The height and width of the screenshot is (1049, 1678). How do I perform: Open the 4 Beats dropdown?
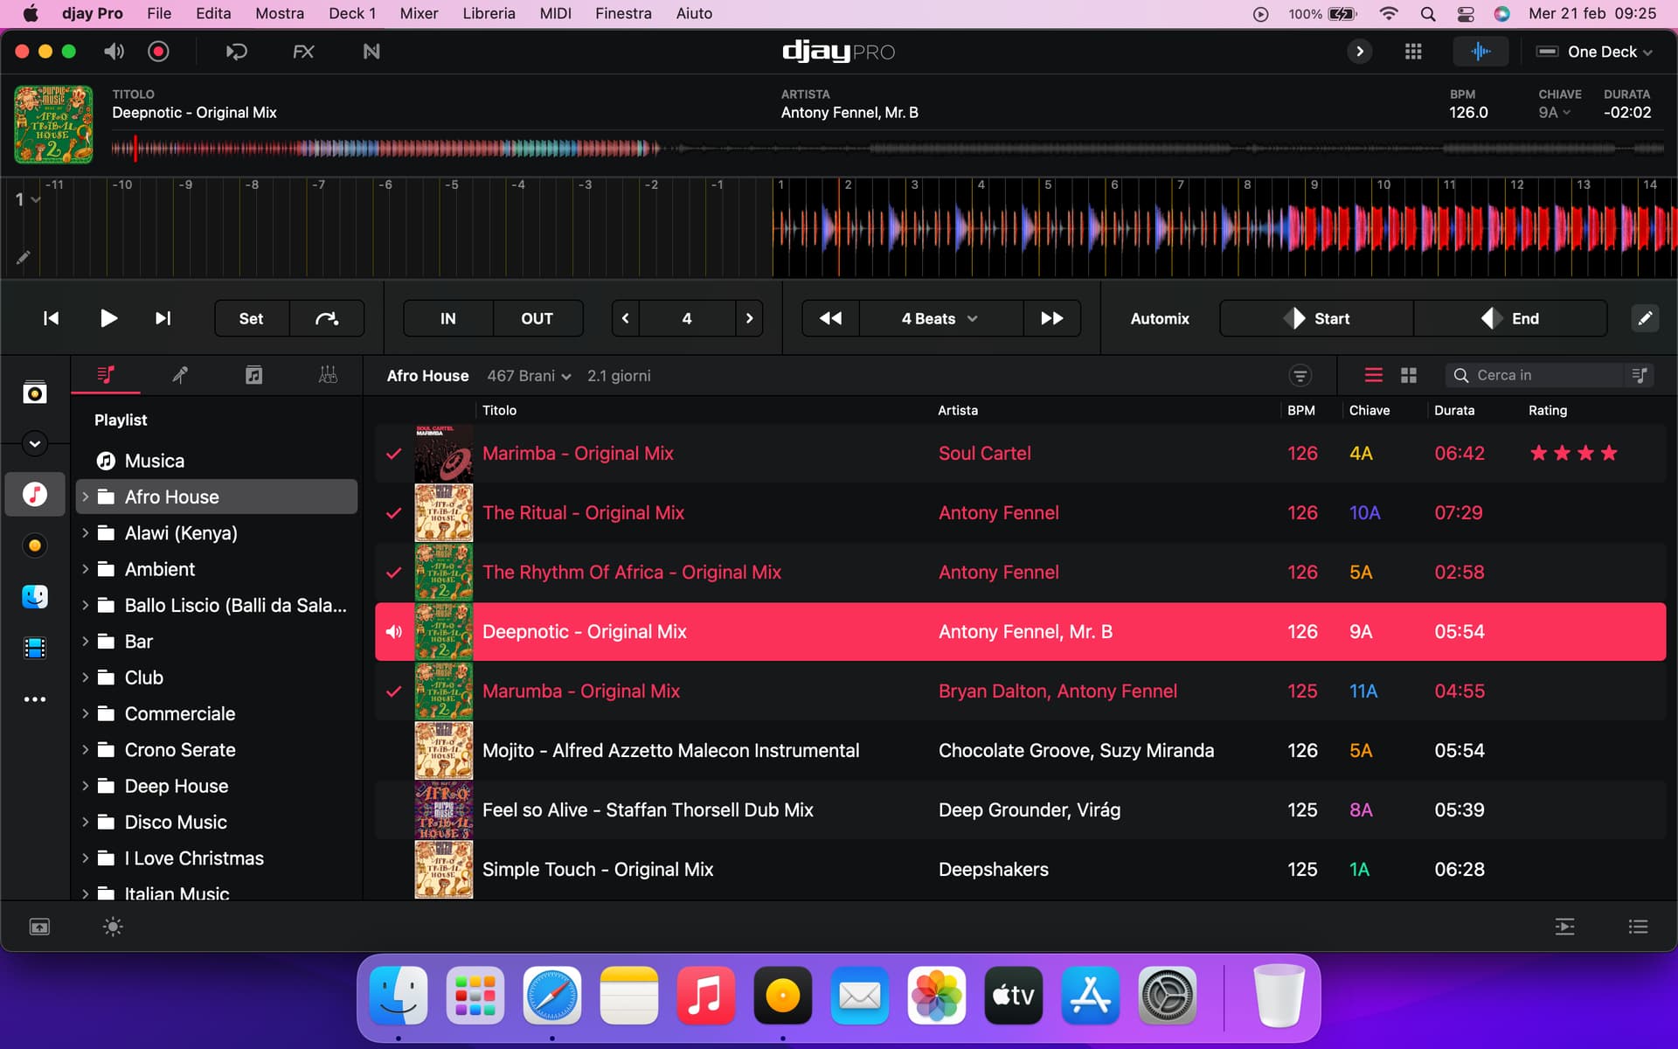[x=940, y=318]
